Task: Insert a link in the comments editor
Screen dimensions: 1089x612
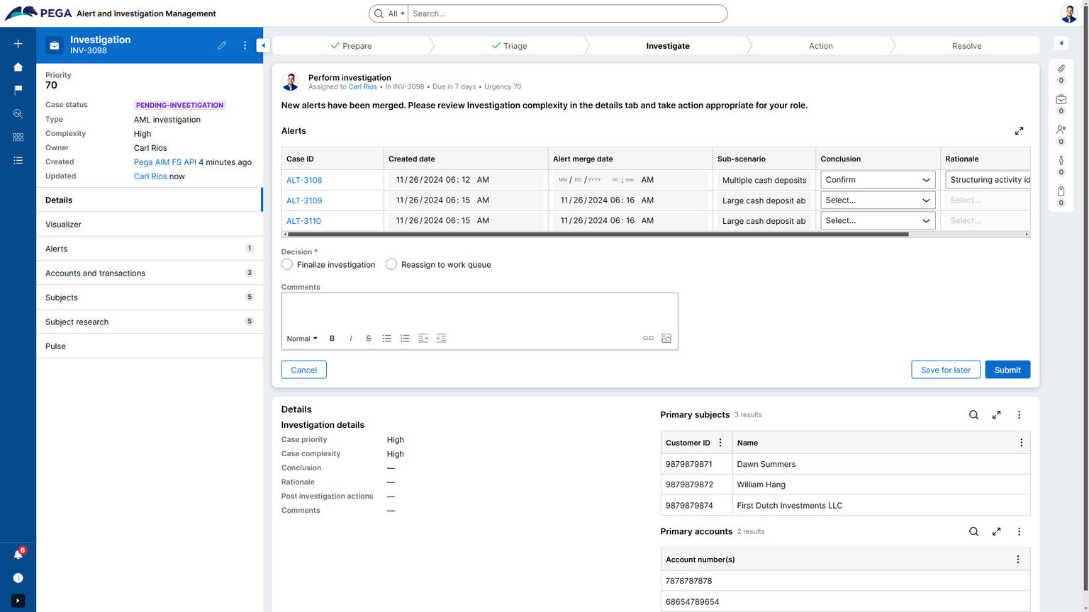Action: (x=647, y=338)
